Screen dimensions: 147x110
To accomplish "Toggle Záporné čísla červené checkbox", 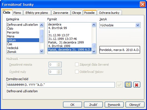I will click(x=77, y=65).
